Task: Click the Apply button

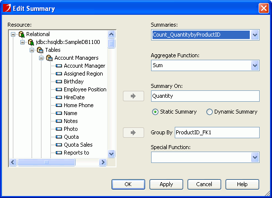Action: (166, 184)
